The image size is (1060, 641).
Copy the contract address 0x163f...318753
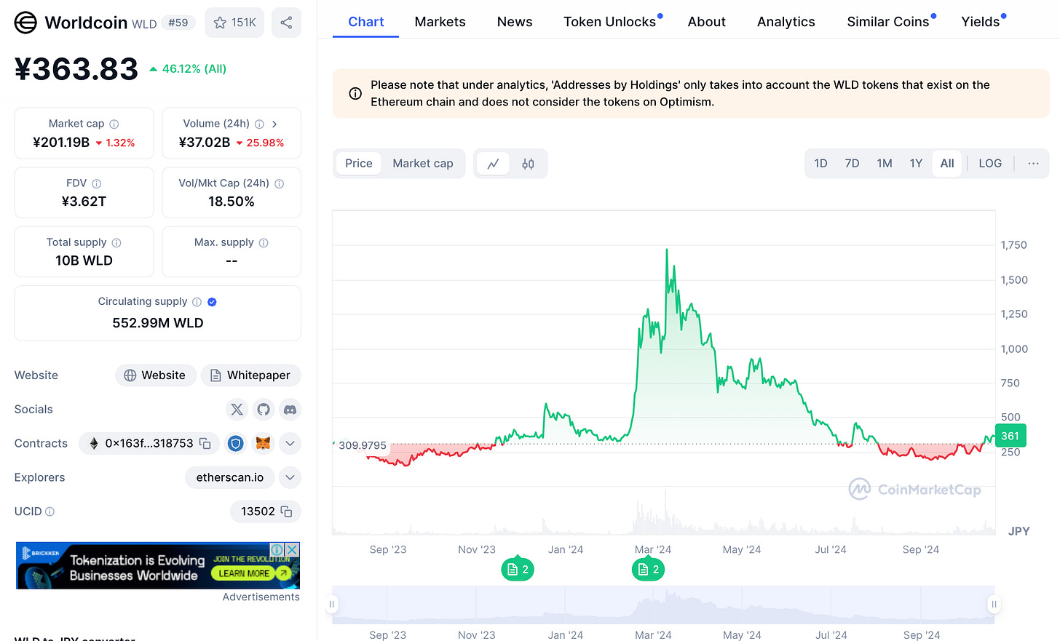click(205, 443)
